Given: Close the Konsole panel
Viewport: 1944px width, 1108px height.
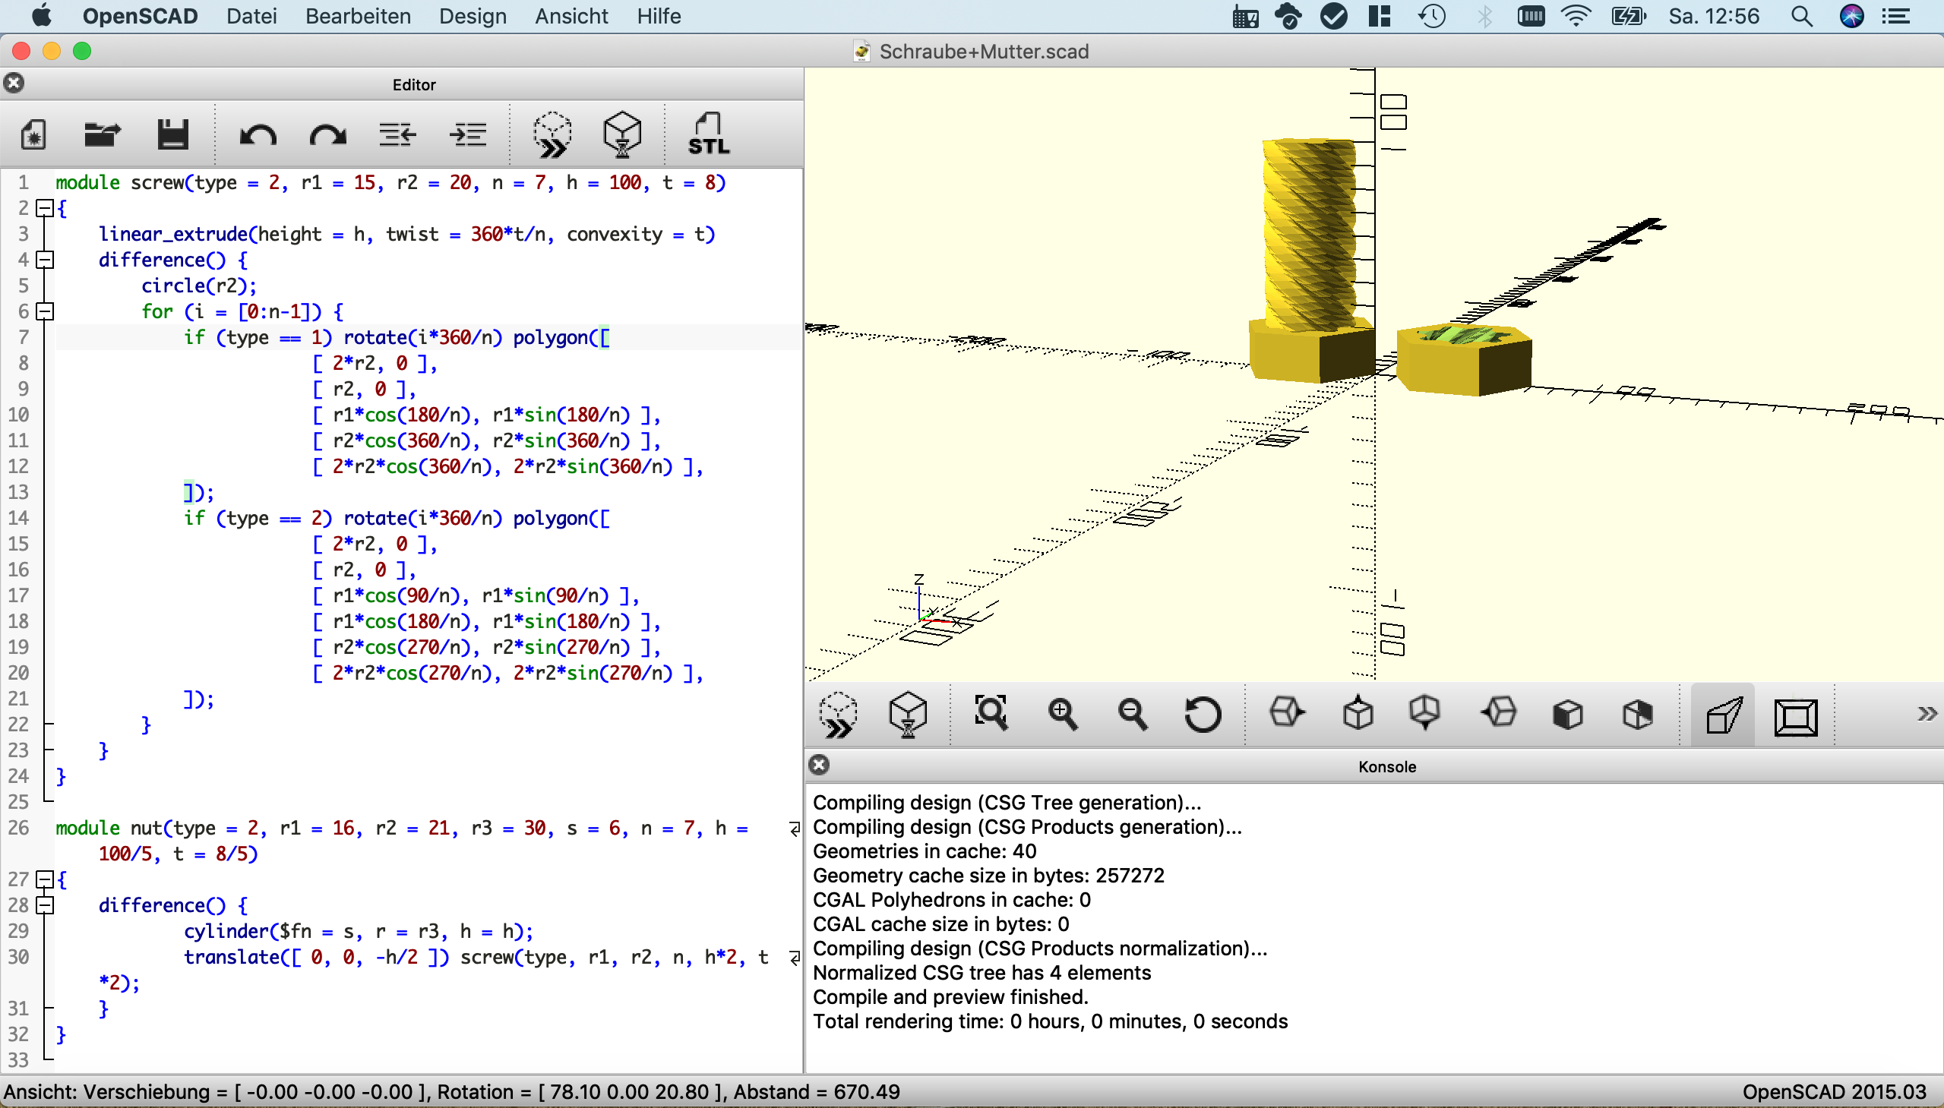Looking at the screenshot, I should (819, 765).
